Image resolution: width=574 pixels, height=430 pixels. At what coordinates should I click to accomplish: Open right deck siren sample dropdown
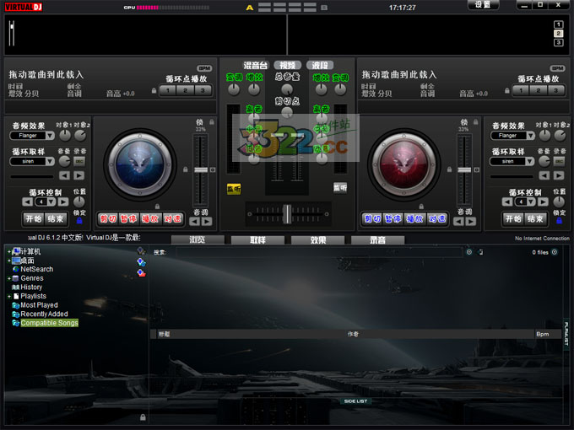click(530, 161)
